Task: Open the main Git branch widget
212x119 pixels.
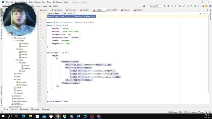Action: click(201, 112)
